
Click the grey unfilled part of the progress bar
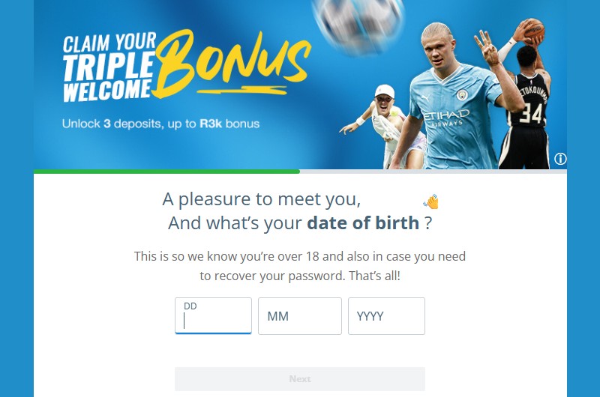pyautogui.click(x=433, y=172)
